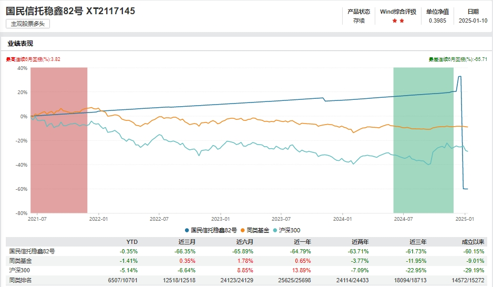Click the 2023-01 x-axis label
Viewport: 493px width, 287px height.
click(220, 219)
